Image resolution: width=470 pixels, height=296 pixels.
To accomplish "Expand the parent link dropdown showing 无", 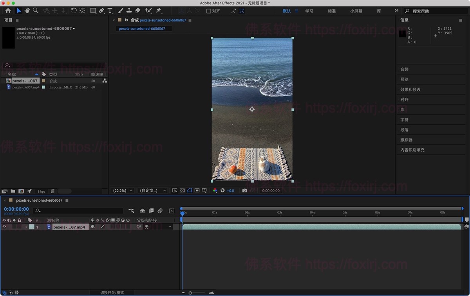I will point(170,227).
